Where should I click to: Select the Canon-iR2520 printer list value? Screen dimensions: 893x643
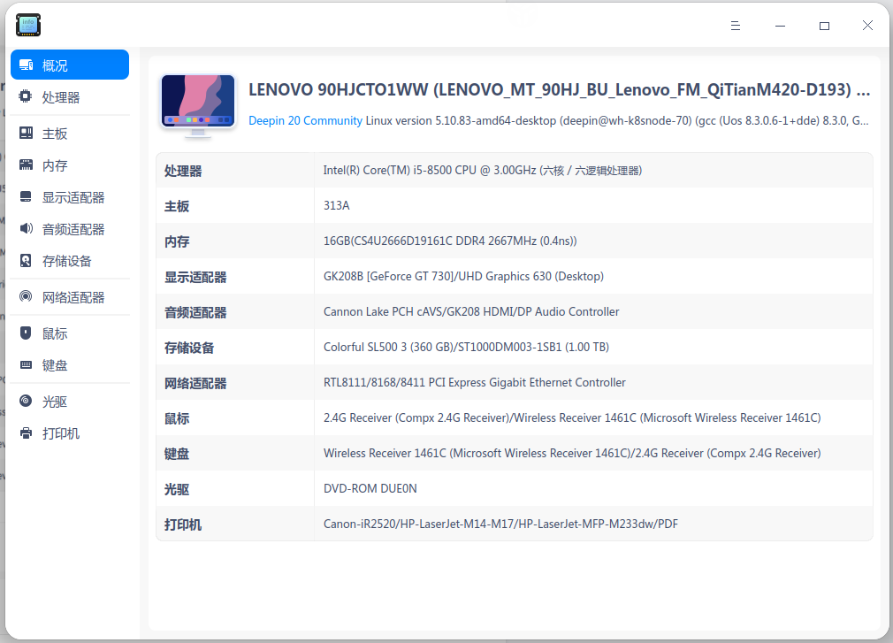pos(500,524)
